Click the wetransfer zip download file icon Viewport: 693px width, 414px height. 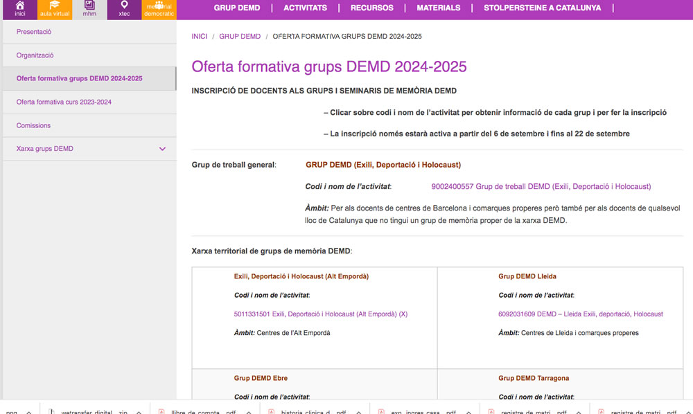[51, 411]
